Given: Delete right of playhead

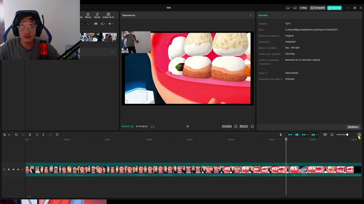Looking at the screenshot, I should coord(43,135).
